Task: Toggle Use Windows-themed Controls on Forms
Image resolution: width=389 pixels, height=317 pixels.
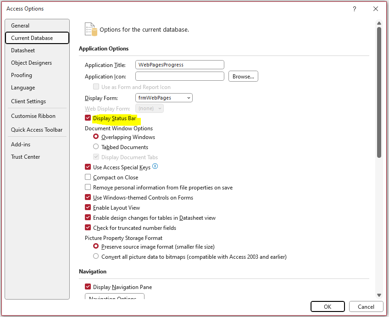Action: coord(88,197)
